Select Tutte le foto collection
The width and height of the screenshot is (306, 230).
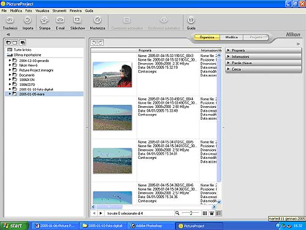point(22,50)
